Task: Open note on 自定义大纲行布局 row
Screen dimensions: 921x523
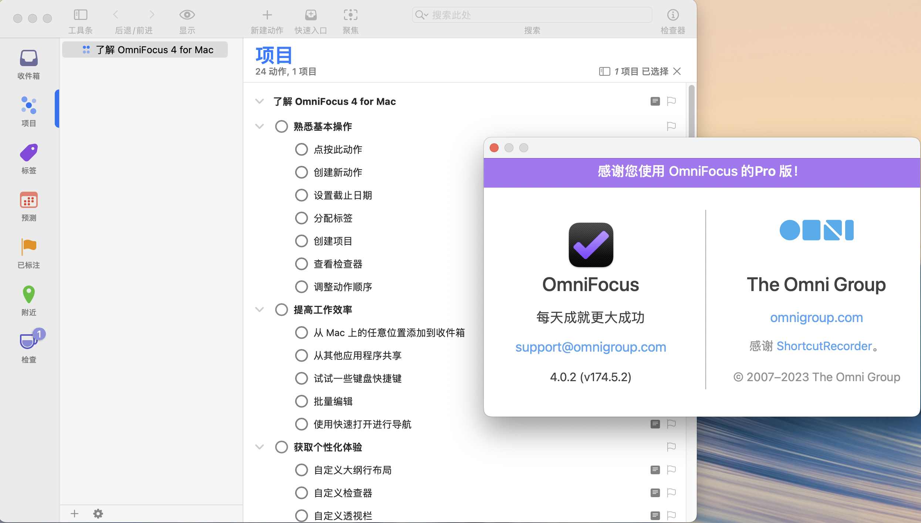Action: (655, 470)
